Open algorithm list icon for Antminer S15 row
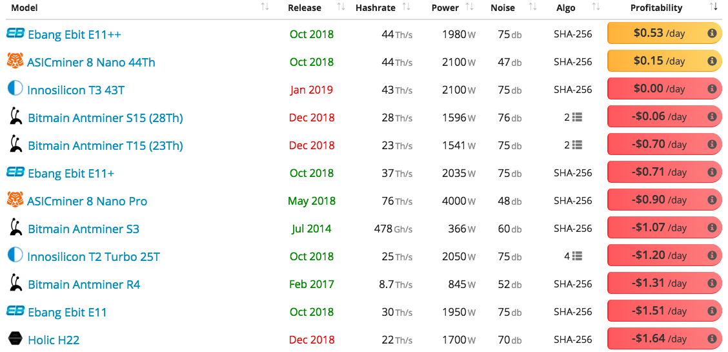728x352 pixels. 577,118
